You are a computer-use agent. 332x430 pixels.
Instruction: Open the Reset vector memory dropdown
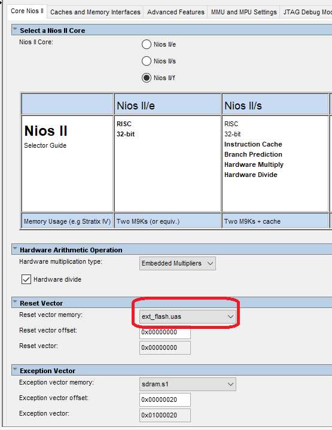click(x=188, y=316)
